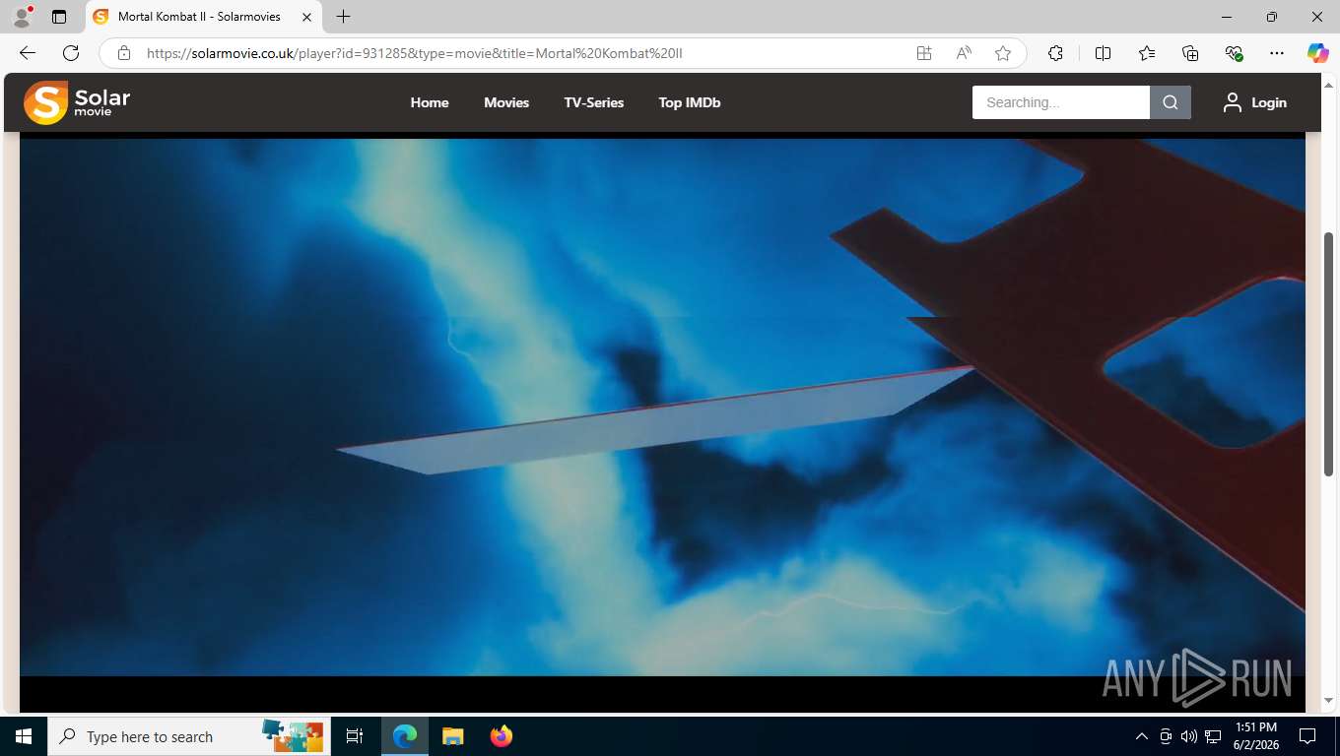
Task: Go to TV-Series section
Action: tap(594, 102)
